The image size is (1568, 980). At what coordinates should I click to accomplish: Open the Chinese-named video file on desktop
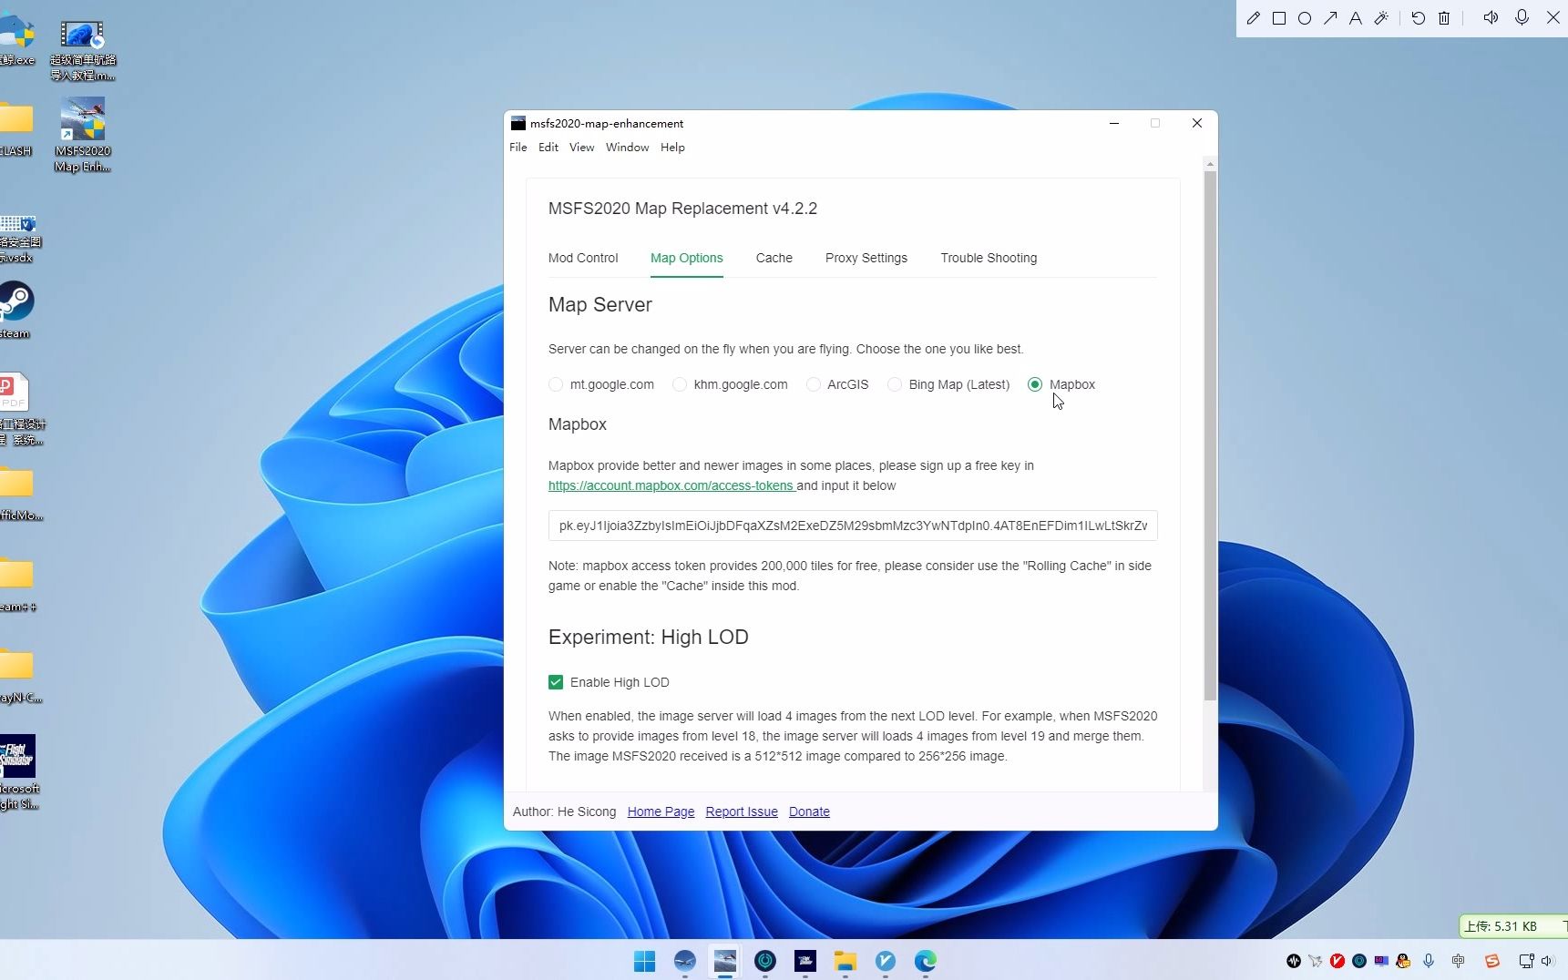pyautogui.click(x=82, y=51)
